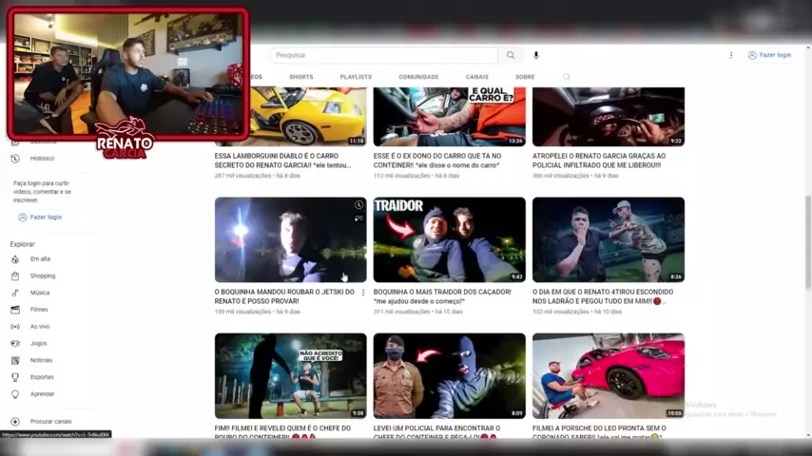Click Watch Later clock on Boquinha jetski video

[x=358, y=205]
